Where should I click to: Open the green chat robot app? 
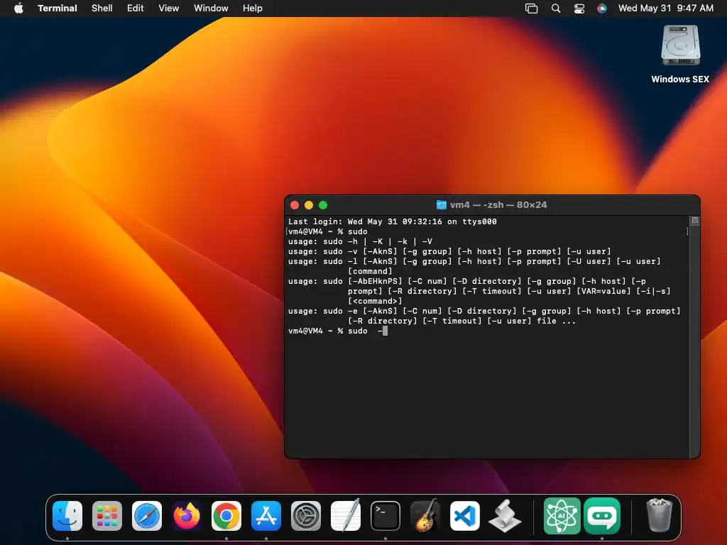602,516
